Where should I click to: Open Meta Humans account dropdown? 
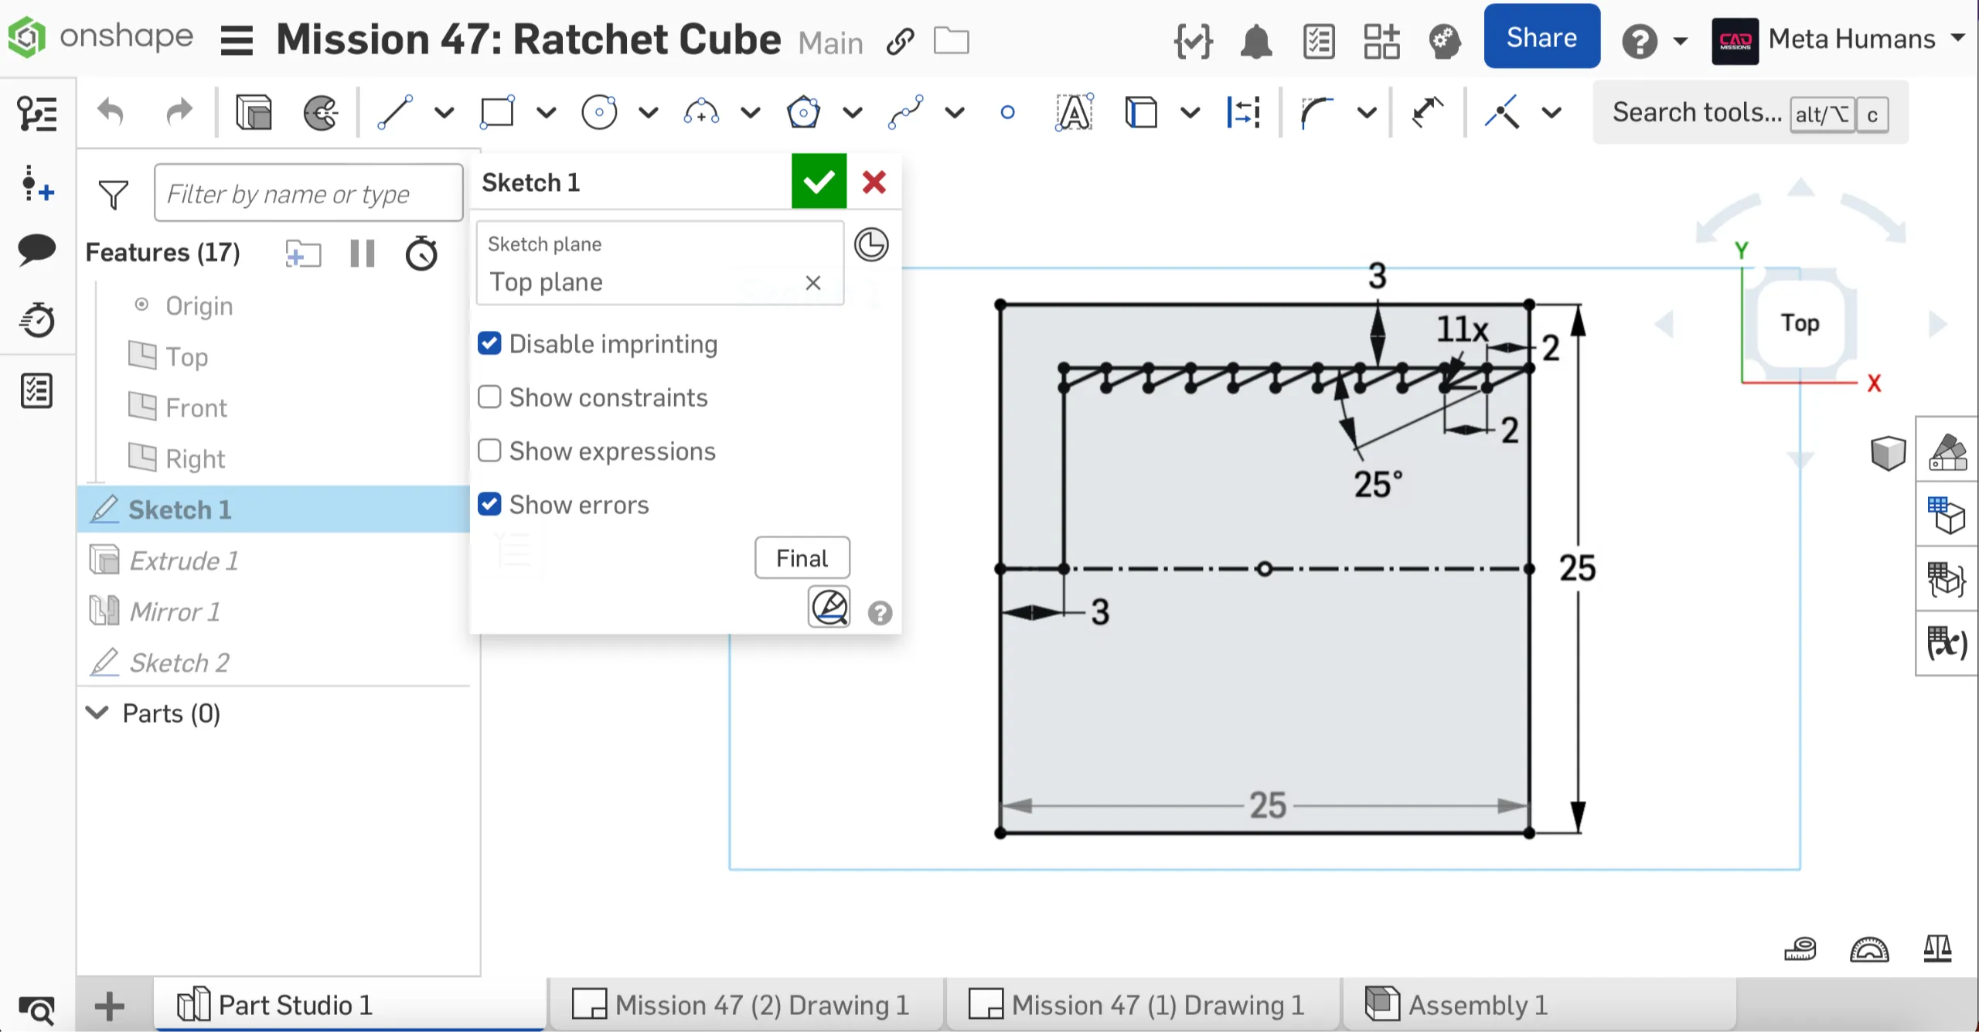pyautogui.click(x=1957, y=39)
